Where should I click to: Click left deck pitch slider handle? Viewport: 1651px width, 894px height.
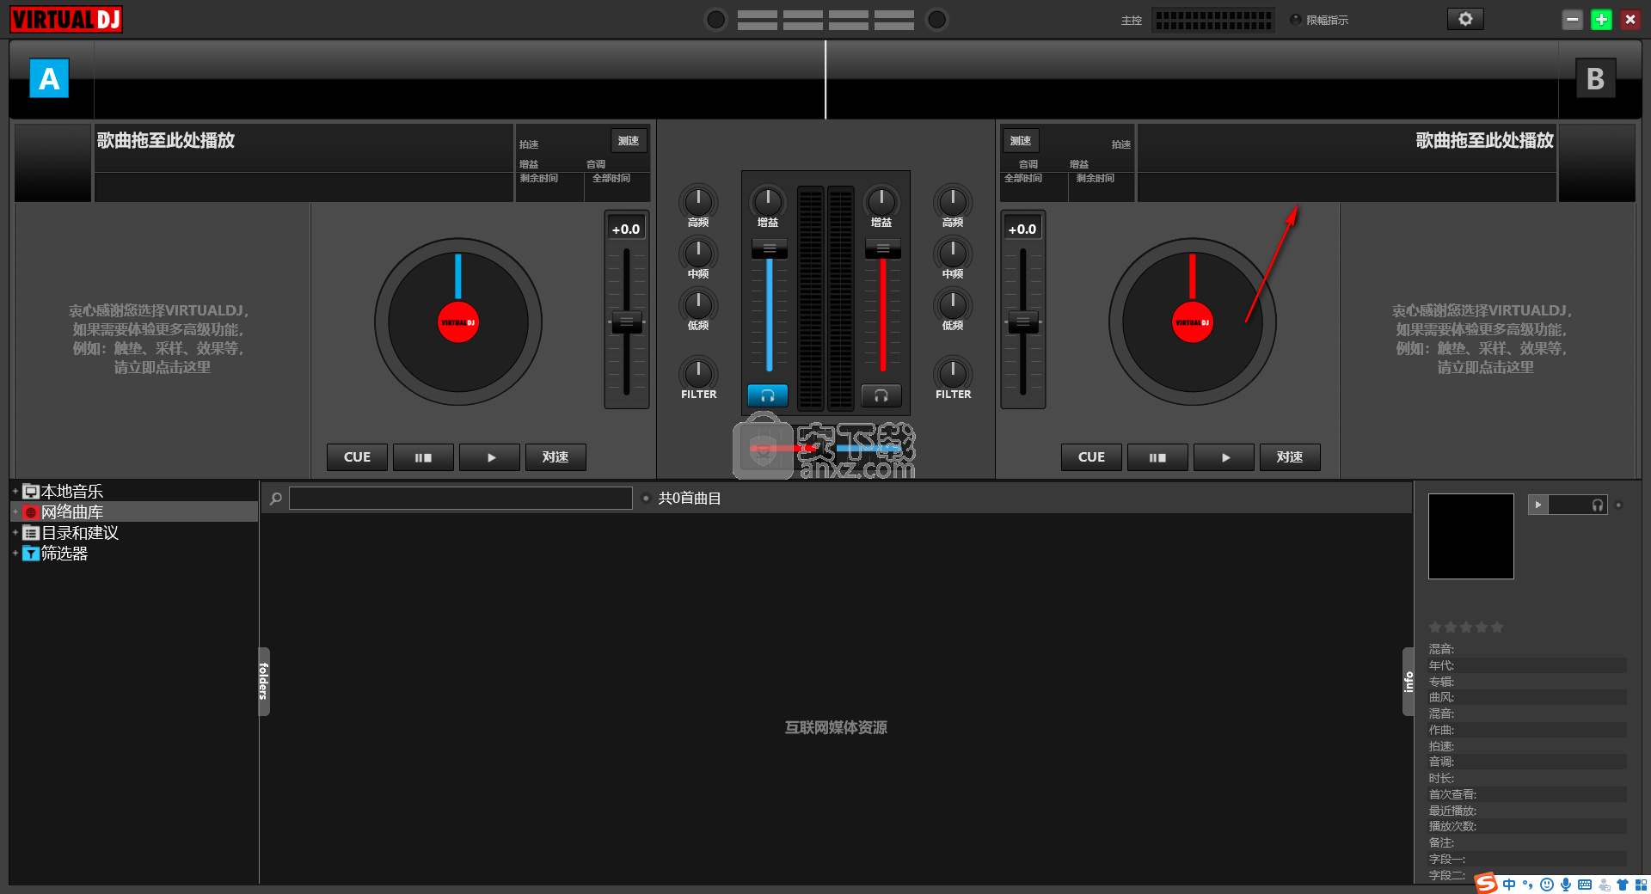pos(627,322)
